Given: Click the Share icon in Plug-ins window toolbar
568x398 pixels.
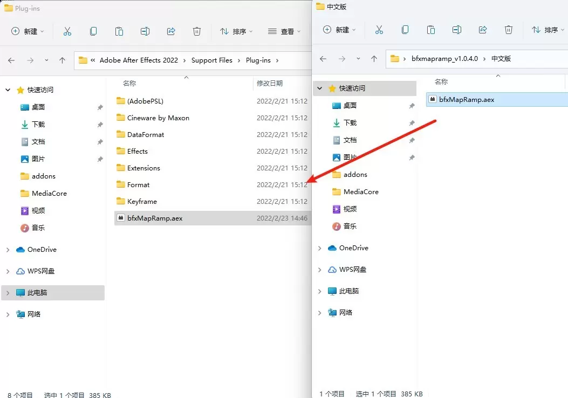Looking at the screenshot, I should pyautogui.click(x=171, y=31).
